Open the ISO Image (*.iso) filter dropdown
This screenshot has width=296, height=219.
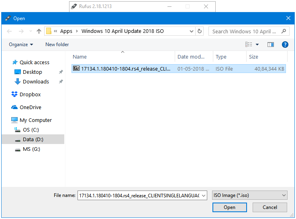[249, 195]
